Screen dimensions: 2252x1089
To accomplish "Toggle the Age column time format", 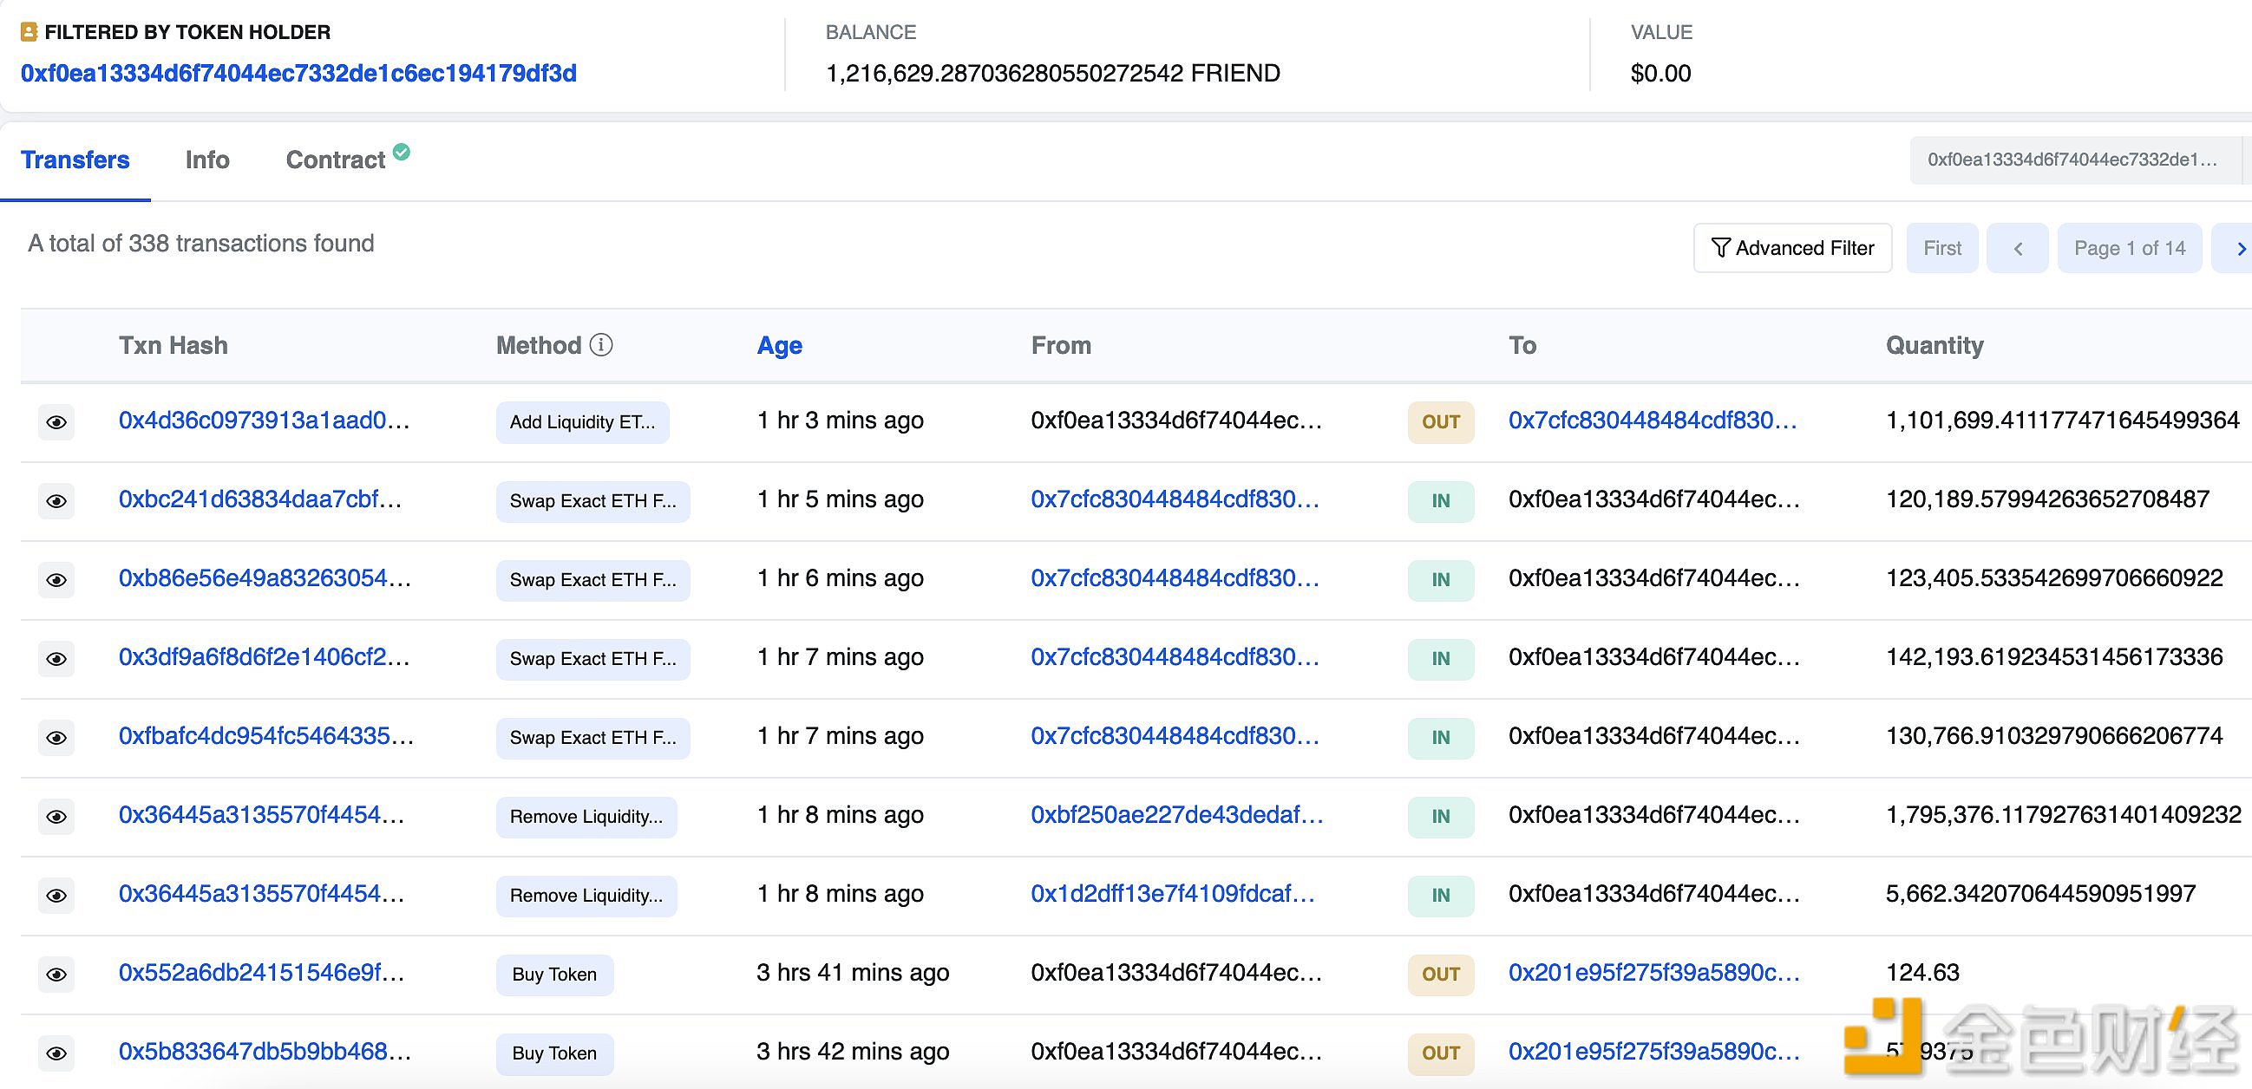I will point(779,345).
